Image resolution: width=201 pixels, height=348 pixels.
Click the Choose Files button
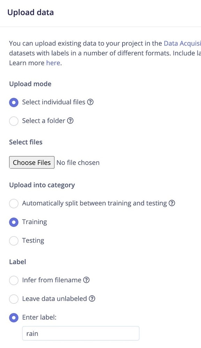(32, 163)
